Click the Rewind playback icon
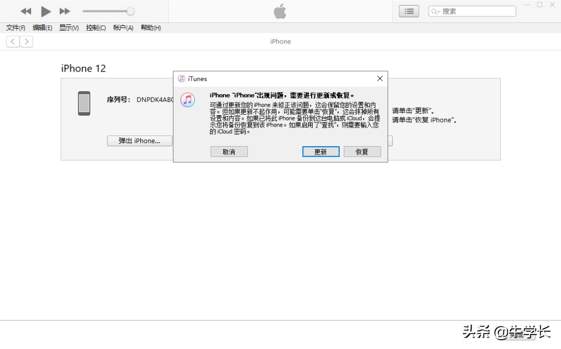The image size is (561, 349). [x=25, y=11]
